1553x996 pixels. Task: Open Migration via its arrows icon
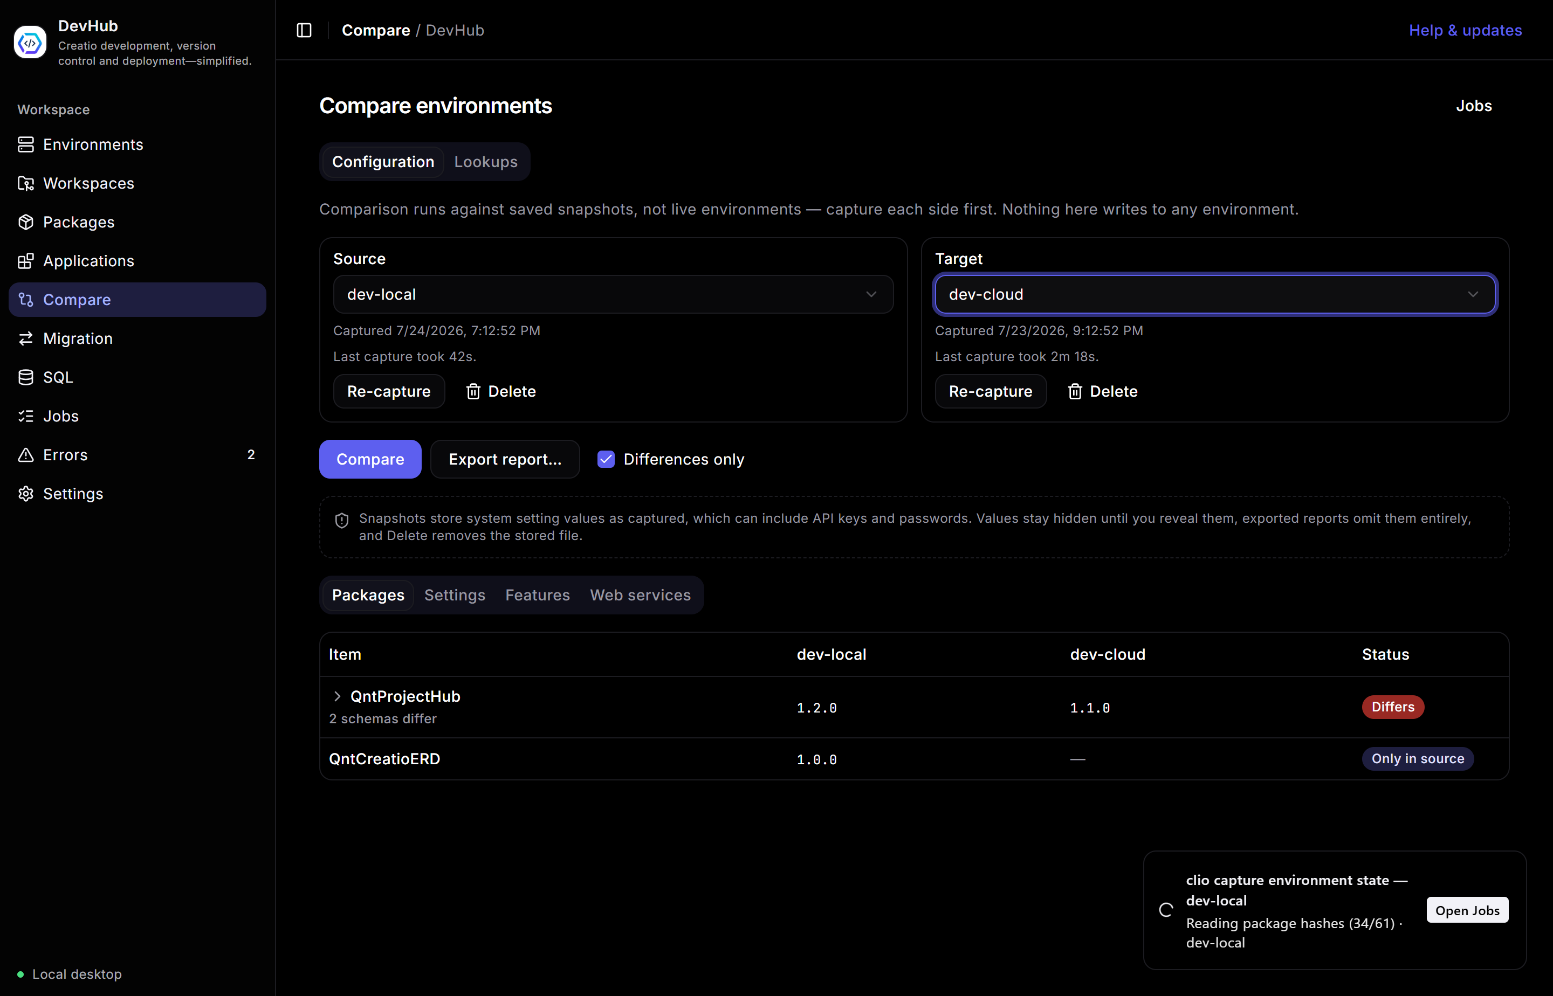26,338
